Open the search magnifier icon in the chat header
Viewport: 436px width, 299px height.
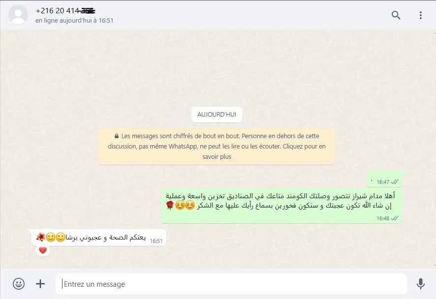point(396,15)
